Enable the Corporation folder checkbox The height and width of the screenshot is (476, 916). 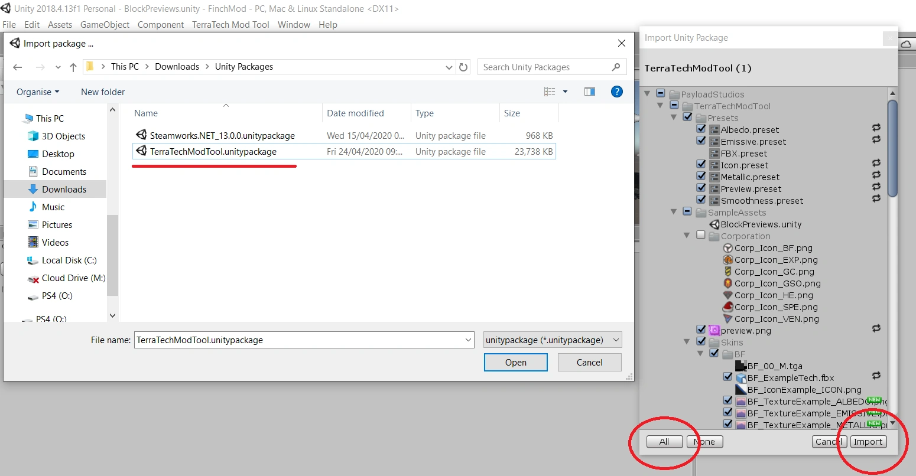pos(701,235)
